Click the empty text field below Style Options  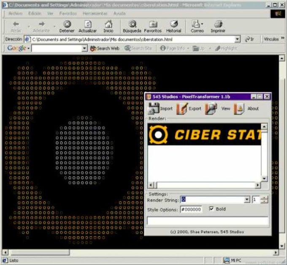pos(208,221)
